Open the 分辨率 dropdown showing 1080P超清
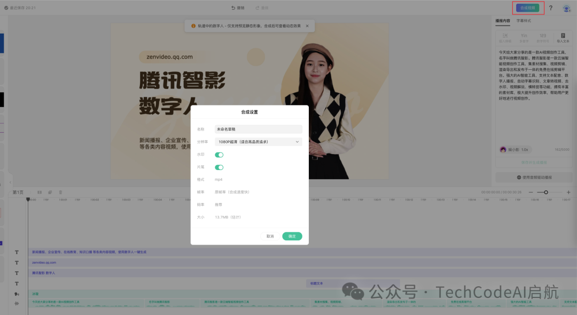577x315 pixels. 259,142
